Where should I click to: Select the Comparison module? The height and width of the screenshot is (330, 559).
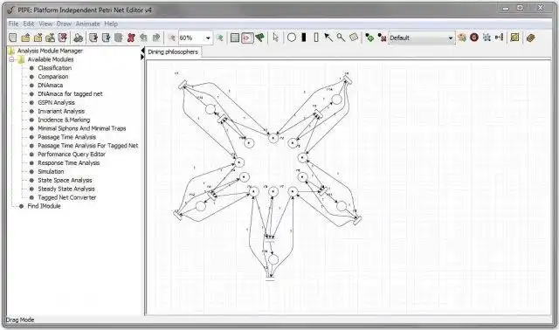pos(53,77)
